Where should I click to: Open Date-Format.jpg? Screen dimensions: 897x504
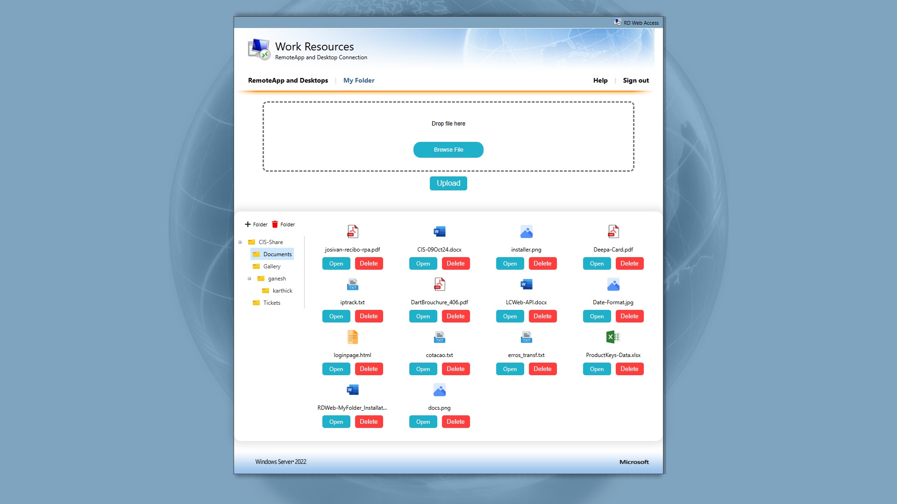597,316
